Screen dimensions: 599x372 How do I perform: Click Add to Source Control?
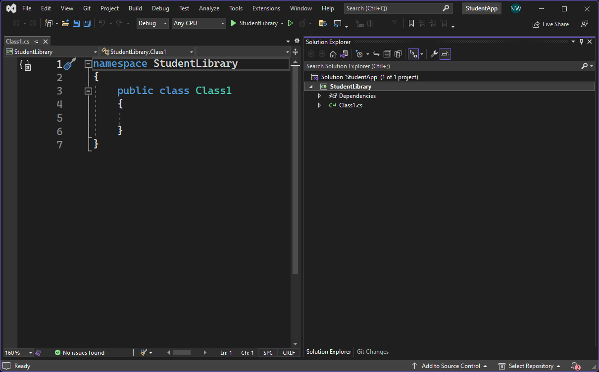[449, 366]
